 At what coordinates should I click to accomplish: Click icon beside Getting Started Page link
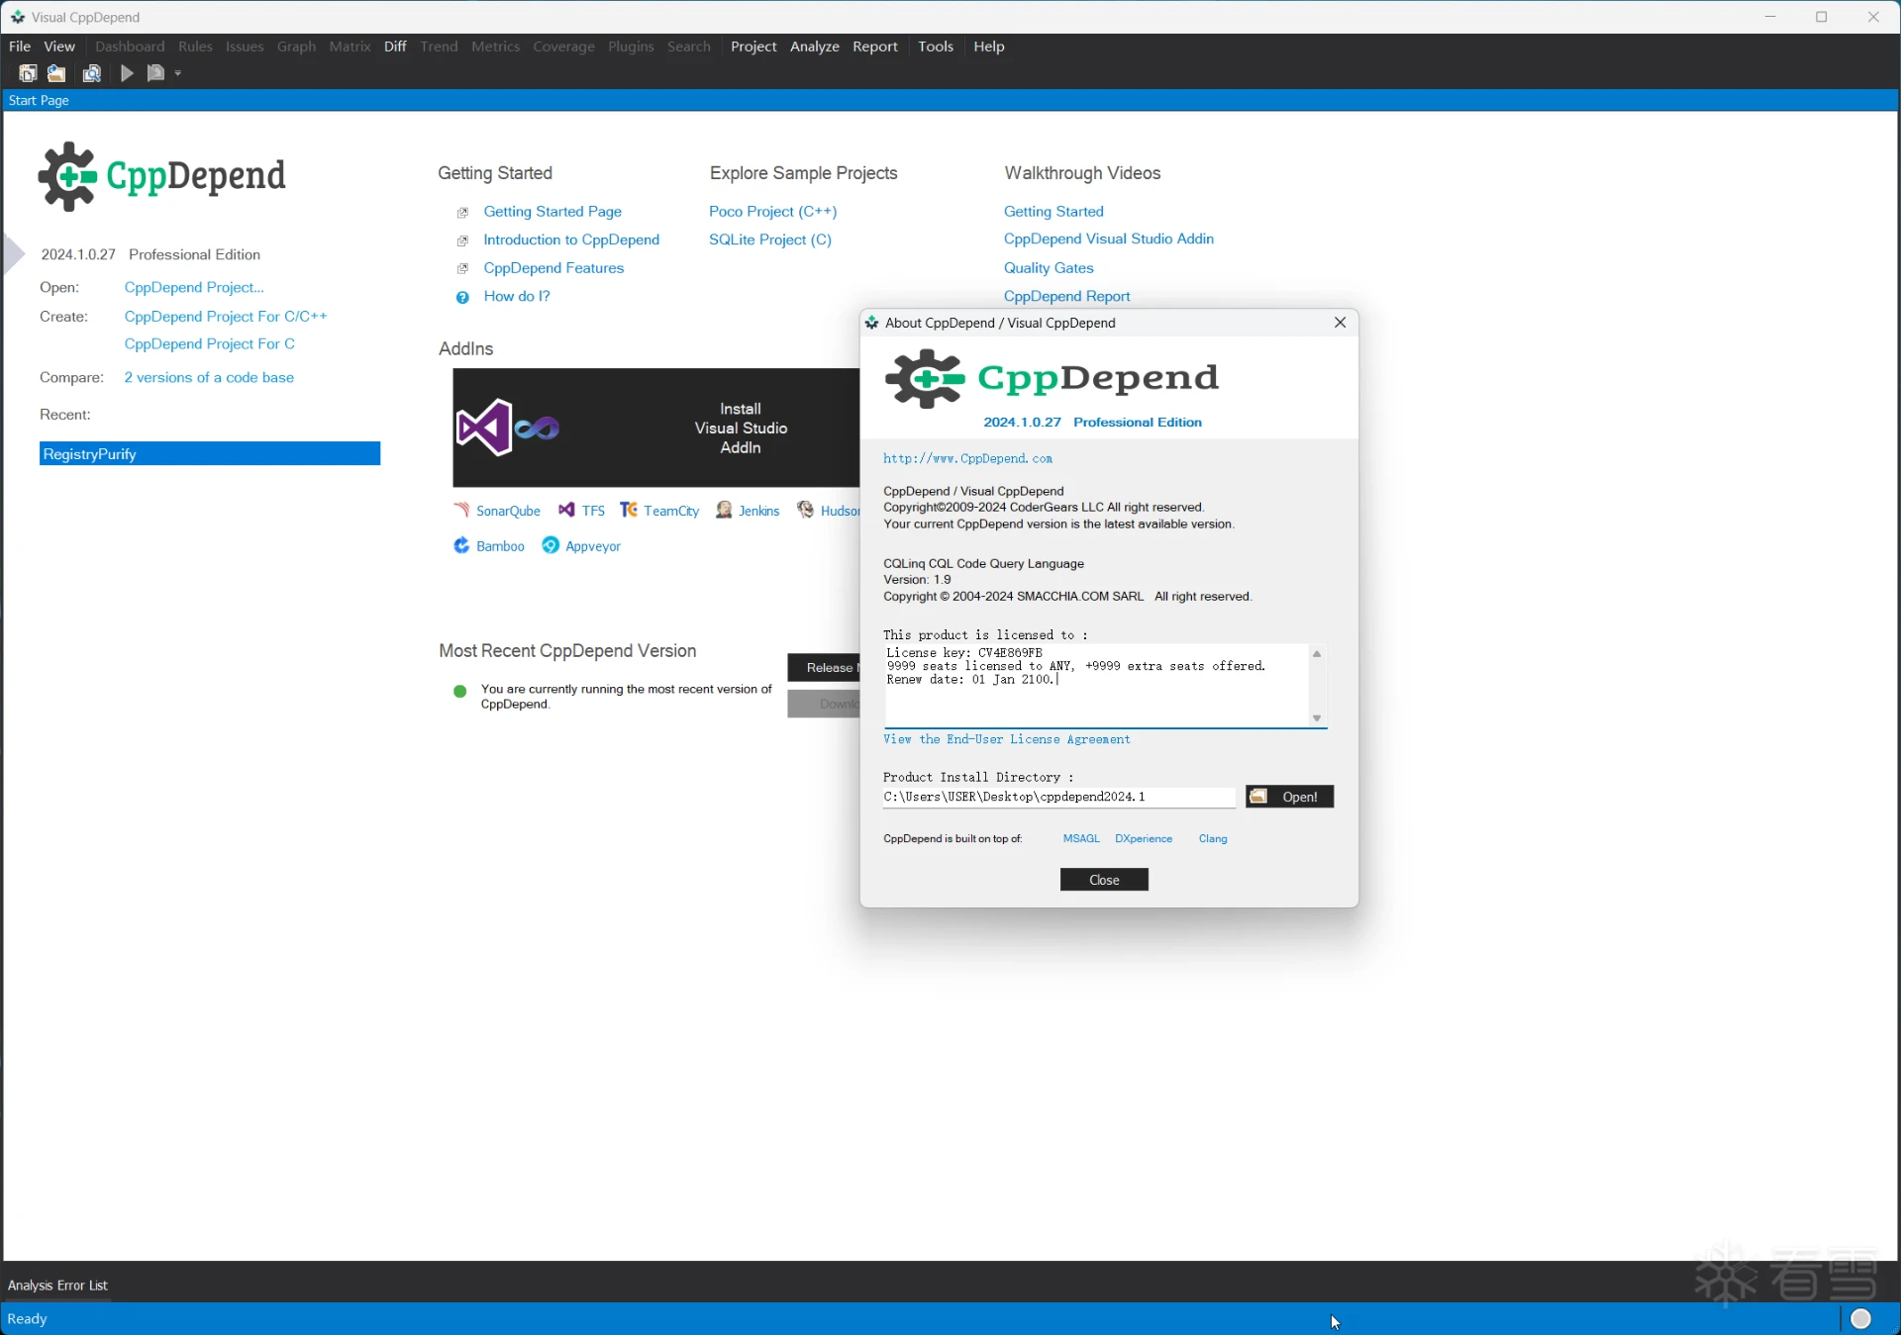[462, 212]
